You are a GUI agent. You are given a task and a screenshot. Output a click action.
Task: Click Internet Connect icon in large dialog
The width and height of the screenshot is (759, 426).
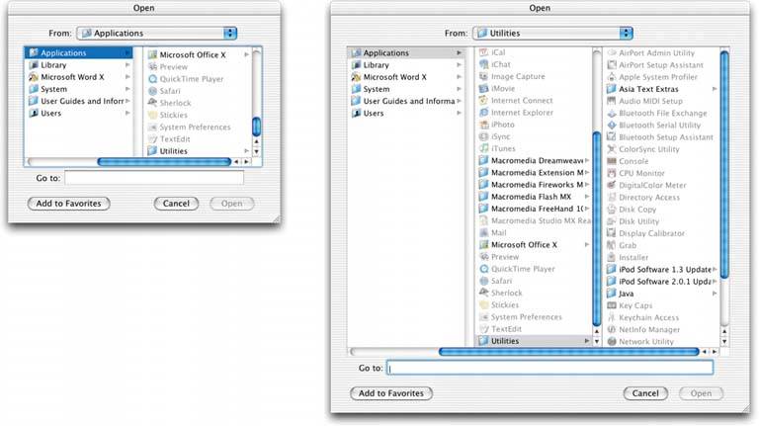483,100
